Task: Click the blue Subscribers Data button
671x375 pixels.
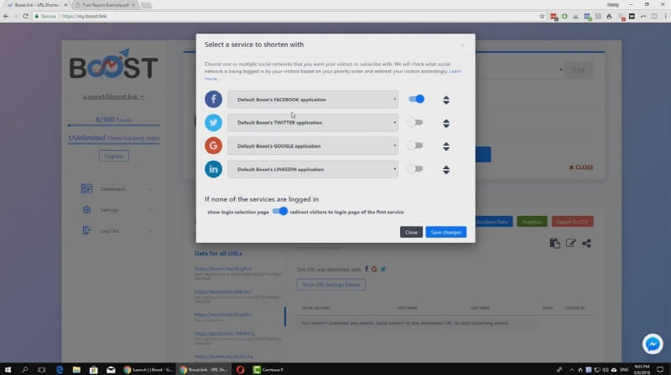Action: click(493, 222)
